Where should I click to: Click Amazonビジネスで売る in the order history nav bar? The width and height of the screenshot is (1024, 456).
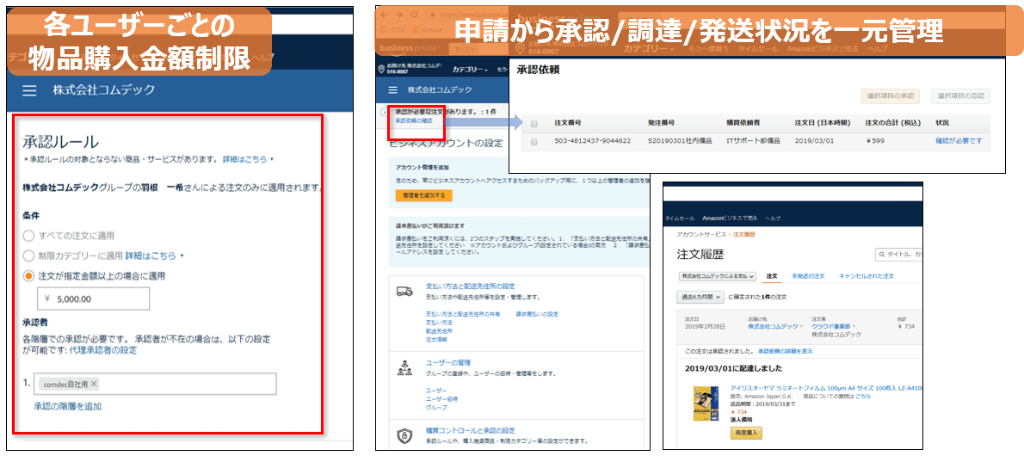pos(730,219)
